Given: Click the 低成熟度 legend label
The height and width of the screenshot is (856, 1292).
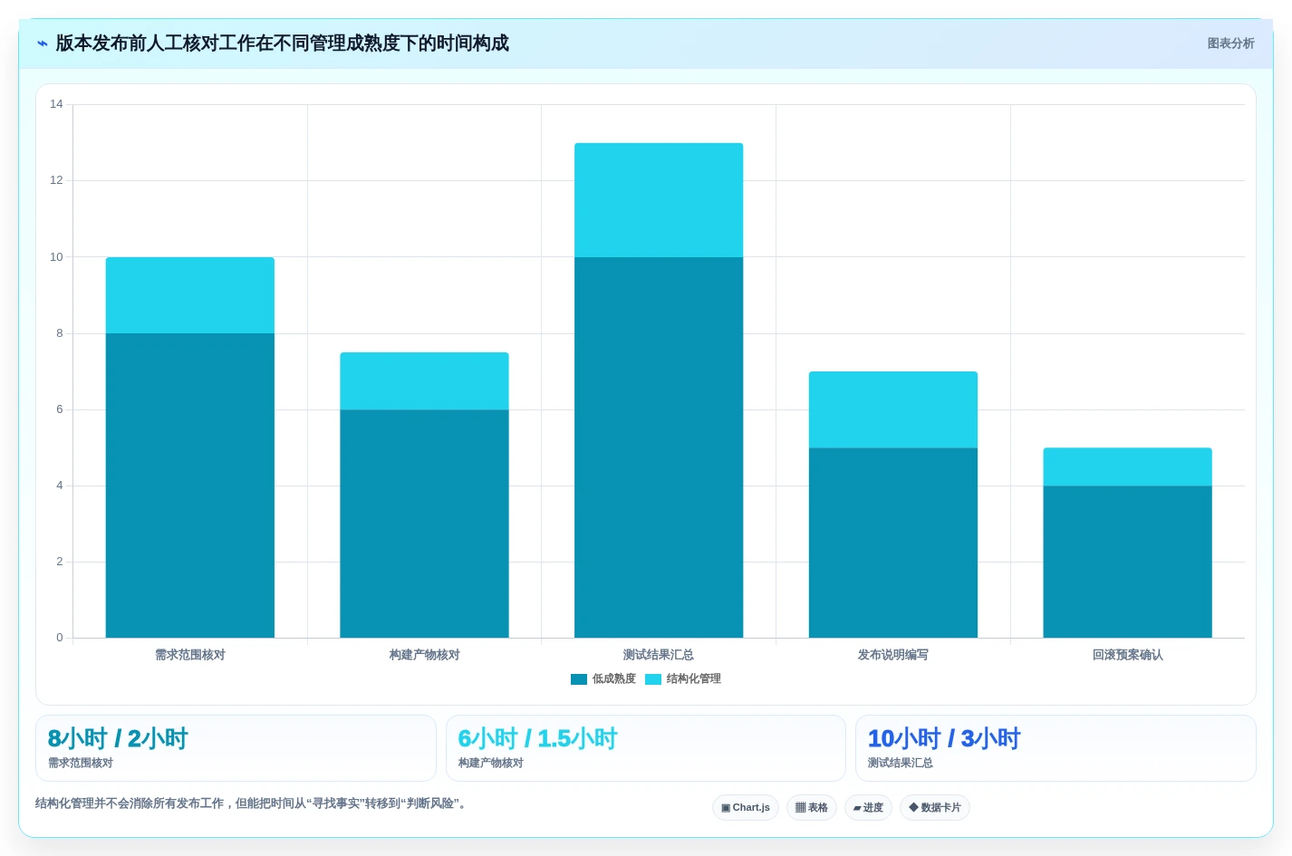Looking at the screenshot, I should pyautogui.click(x=614, y=679).
